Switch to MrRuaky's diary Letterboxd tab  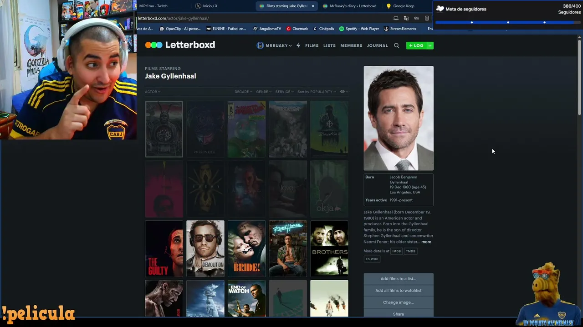(x=349, y=6)
